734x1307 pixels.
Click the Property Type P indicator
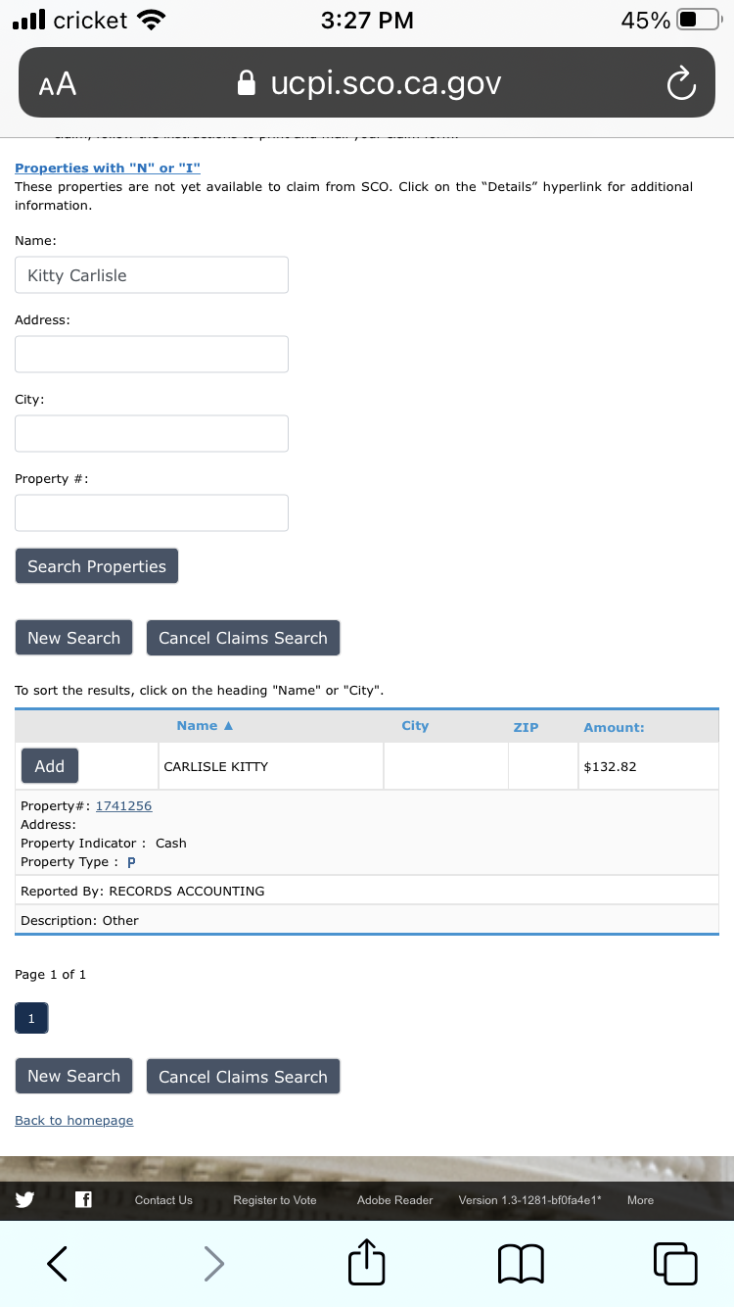coord(131,862)
